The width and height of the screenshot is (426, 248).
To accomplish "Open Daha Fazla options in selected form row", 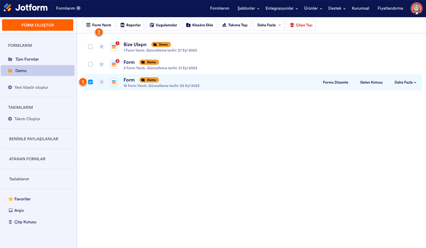I will click(x=405, y=82).
